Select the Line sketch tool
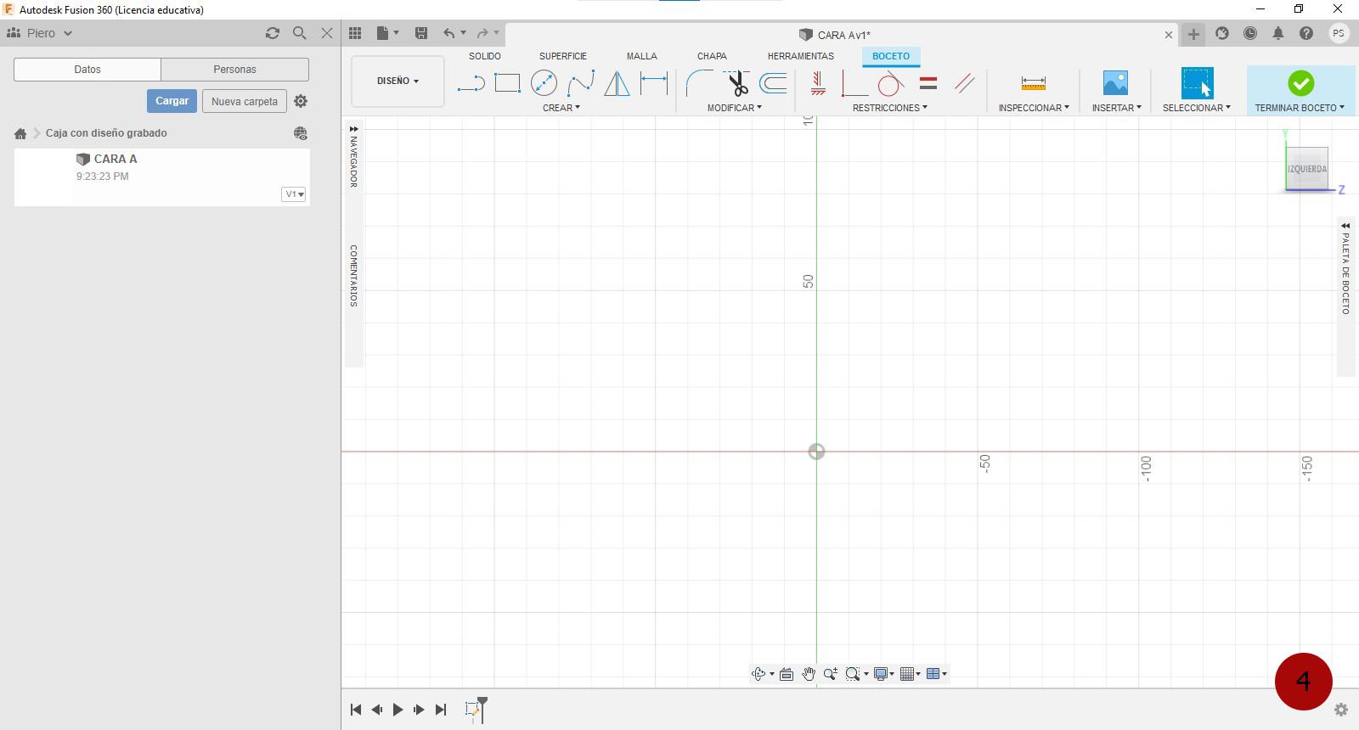Screen dimensions: 1359x730 (471, 83)
